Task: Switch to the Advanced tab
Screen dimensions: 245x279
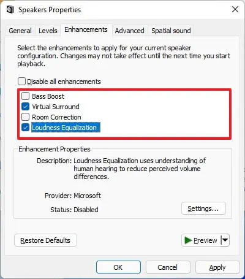Action: pyautogui.click(x=129, y=31)
